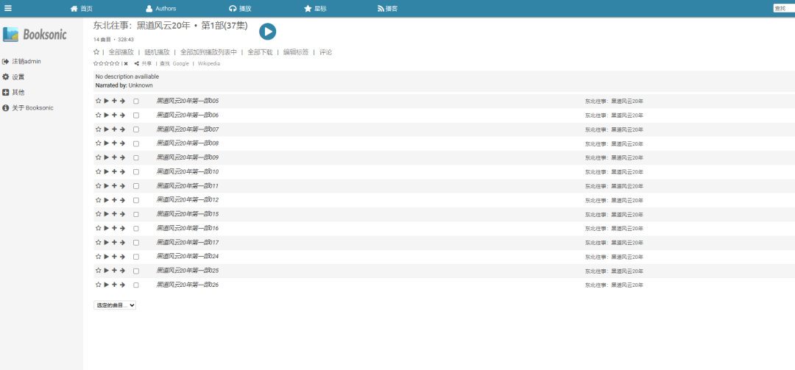The width and height of the screenshot is (795, 370).
Task: Add track 黑道风云20年第一部007 to queue with plus icon
Action: click(114, 129)
